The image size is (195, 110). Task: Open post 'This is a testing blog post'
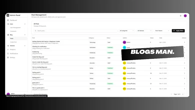(40, 67)
